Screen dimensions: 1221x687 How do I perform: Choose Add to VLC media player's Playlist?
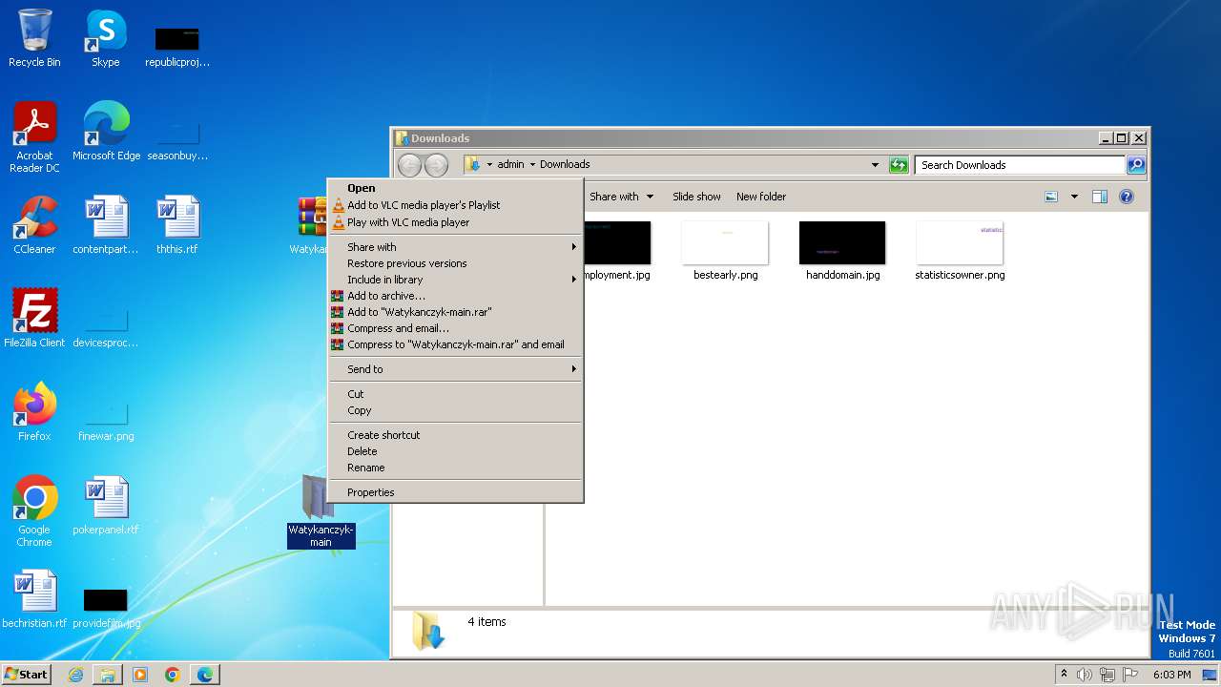456,205
